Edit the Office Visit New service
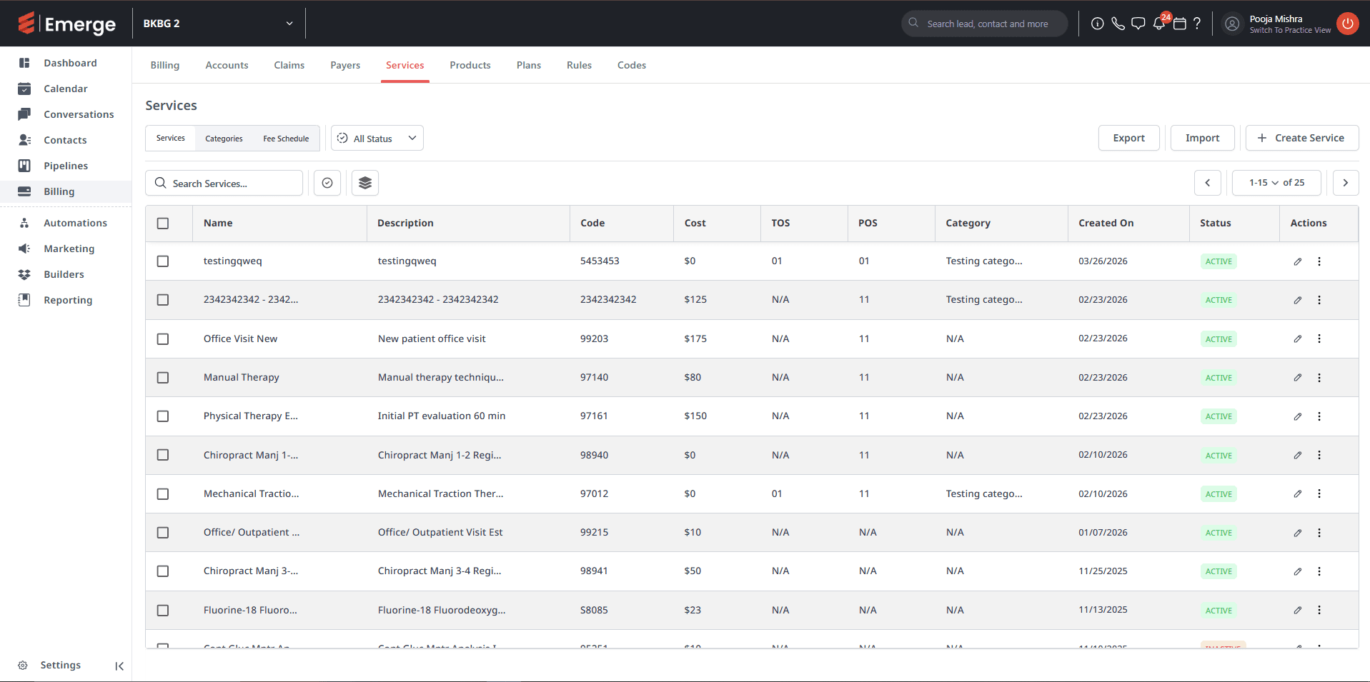 point(1297,339)
